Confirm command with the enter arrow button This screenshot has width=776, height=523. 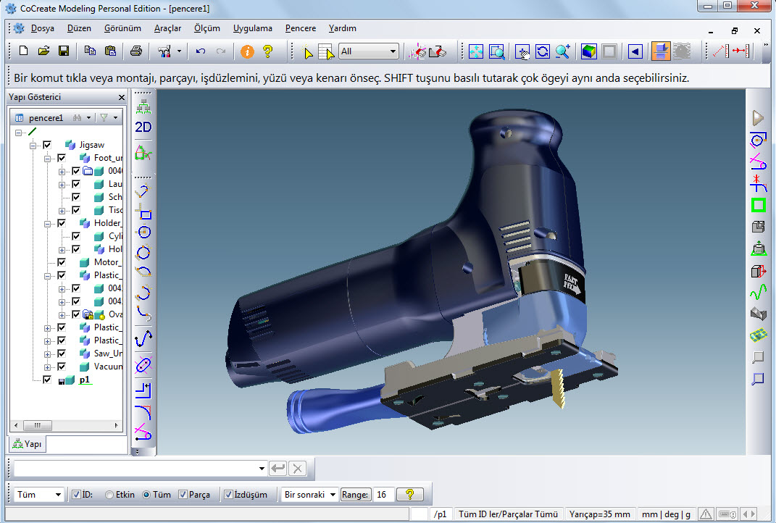pos(278,468)
